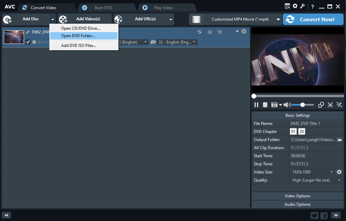Click the preview seek bar handle
This screenshot has height=221, width=346.
click(x=254, y=96)
